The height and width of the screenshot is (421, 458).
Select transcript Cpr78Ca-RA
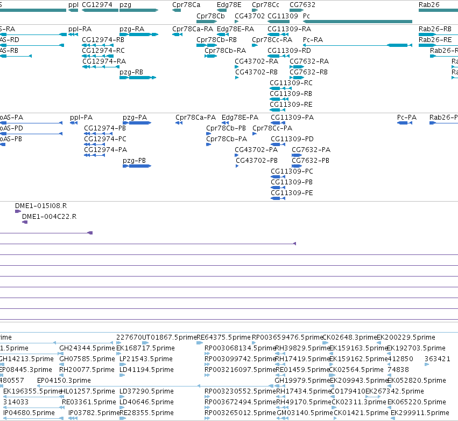[x=177, y=34]
